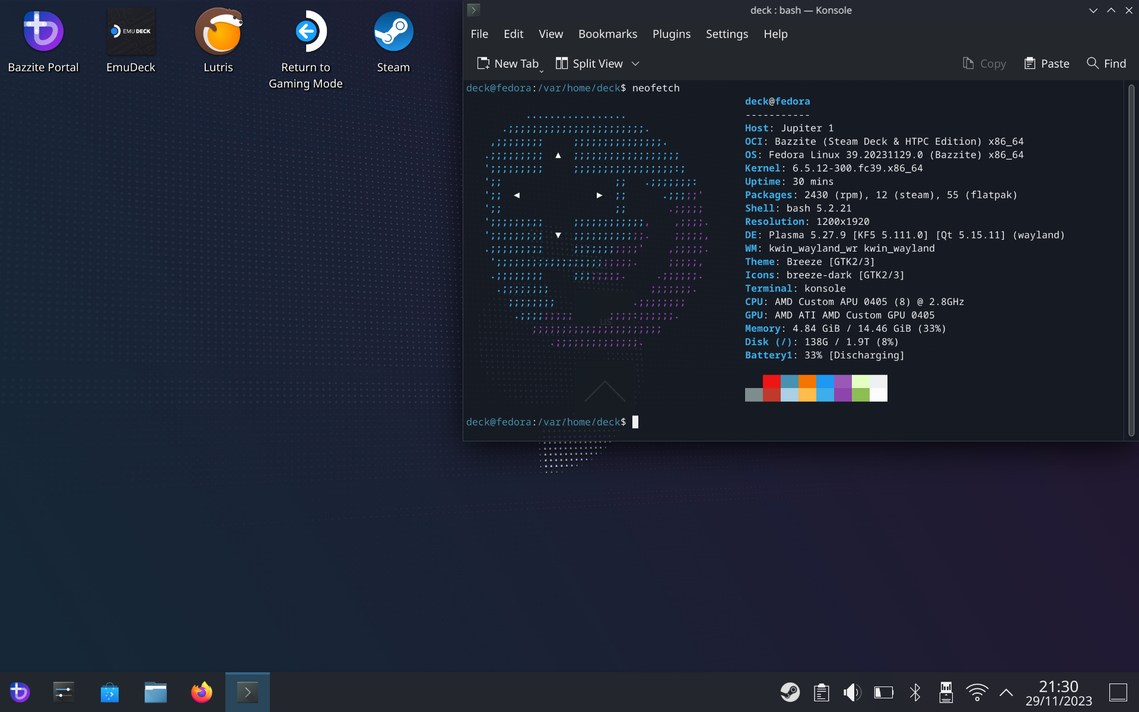Click the Find button in Konsole
The height and width of the screenshot is (712, 1139).
[x=1106, y=63]
